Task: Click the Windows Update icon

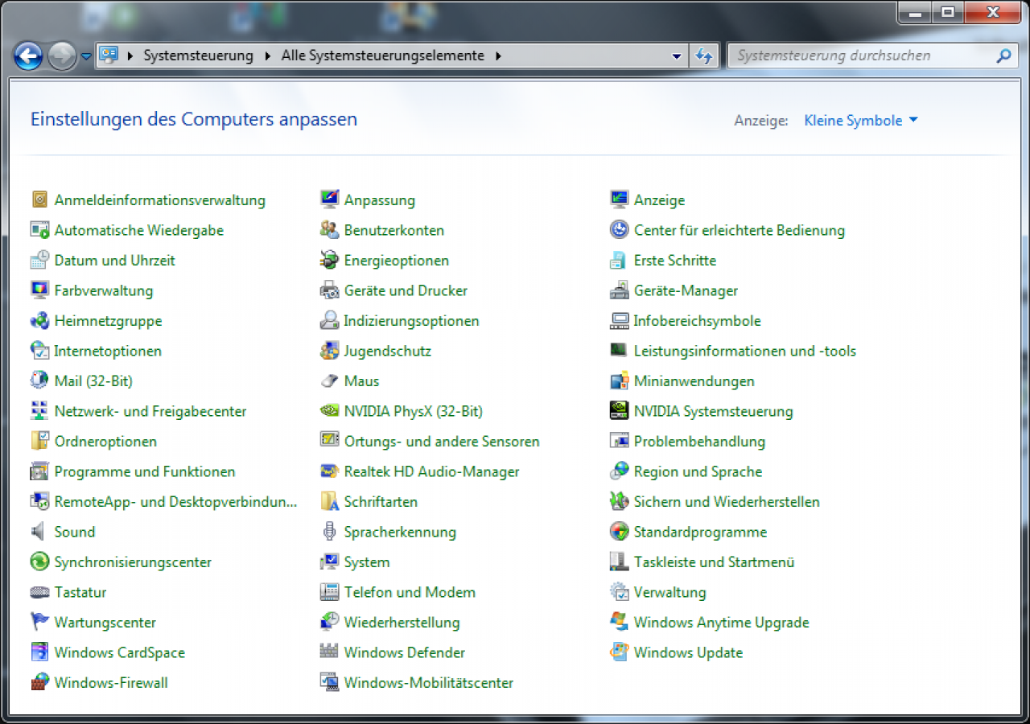Action: tap(619, 652)
